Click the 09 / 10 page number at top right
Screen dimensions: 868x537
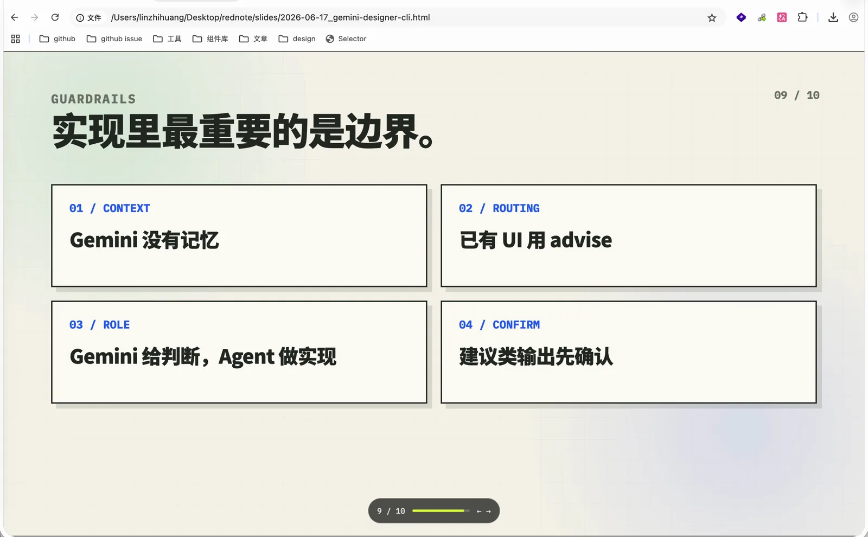pyautogui.click(x=797, y=95)
